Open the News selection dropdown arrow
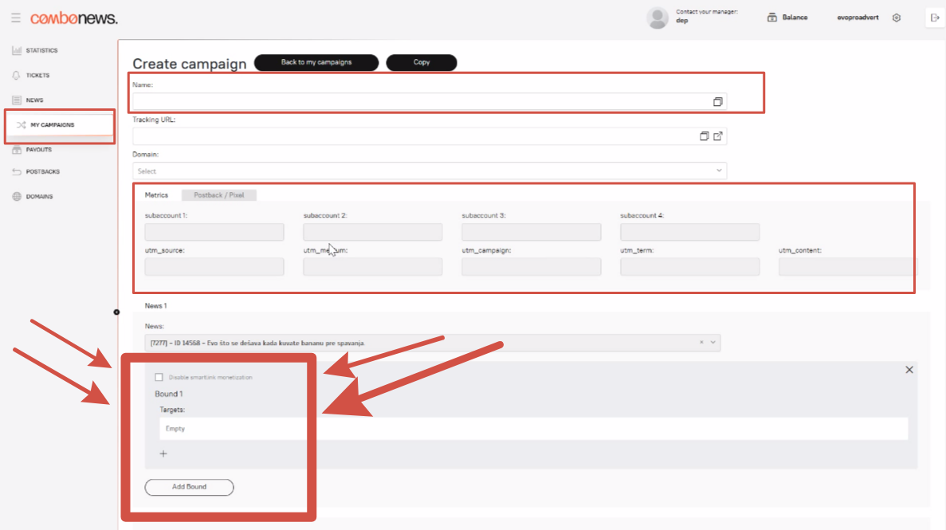This screenshot has height=530, width=946. coord(712,343)
